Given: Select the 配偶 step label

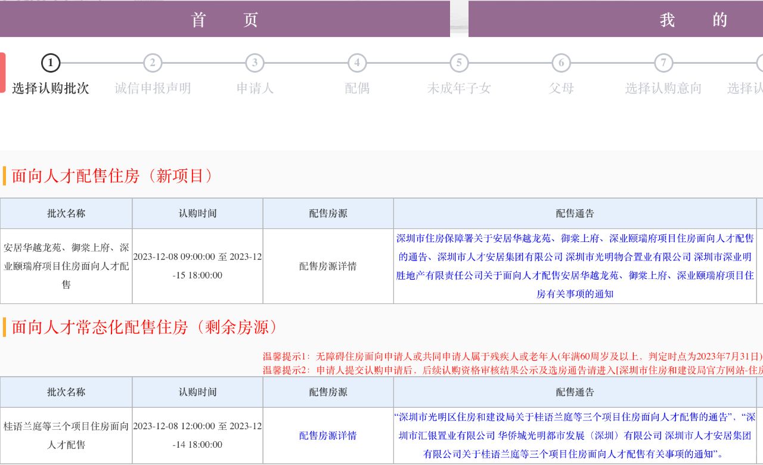Looking at the screenshot, I should coord(357,88).
